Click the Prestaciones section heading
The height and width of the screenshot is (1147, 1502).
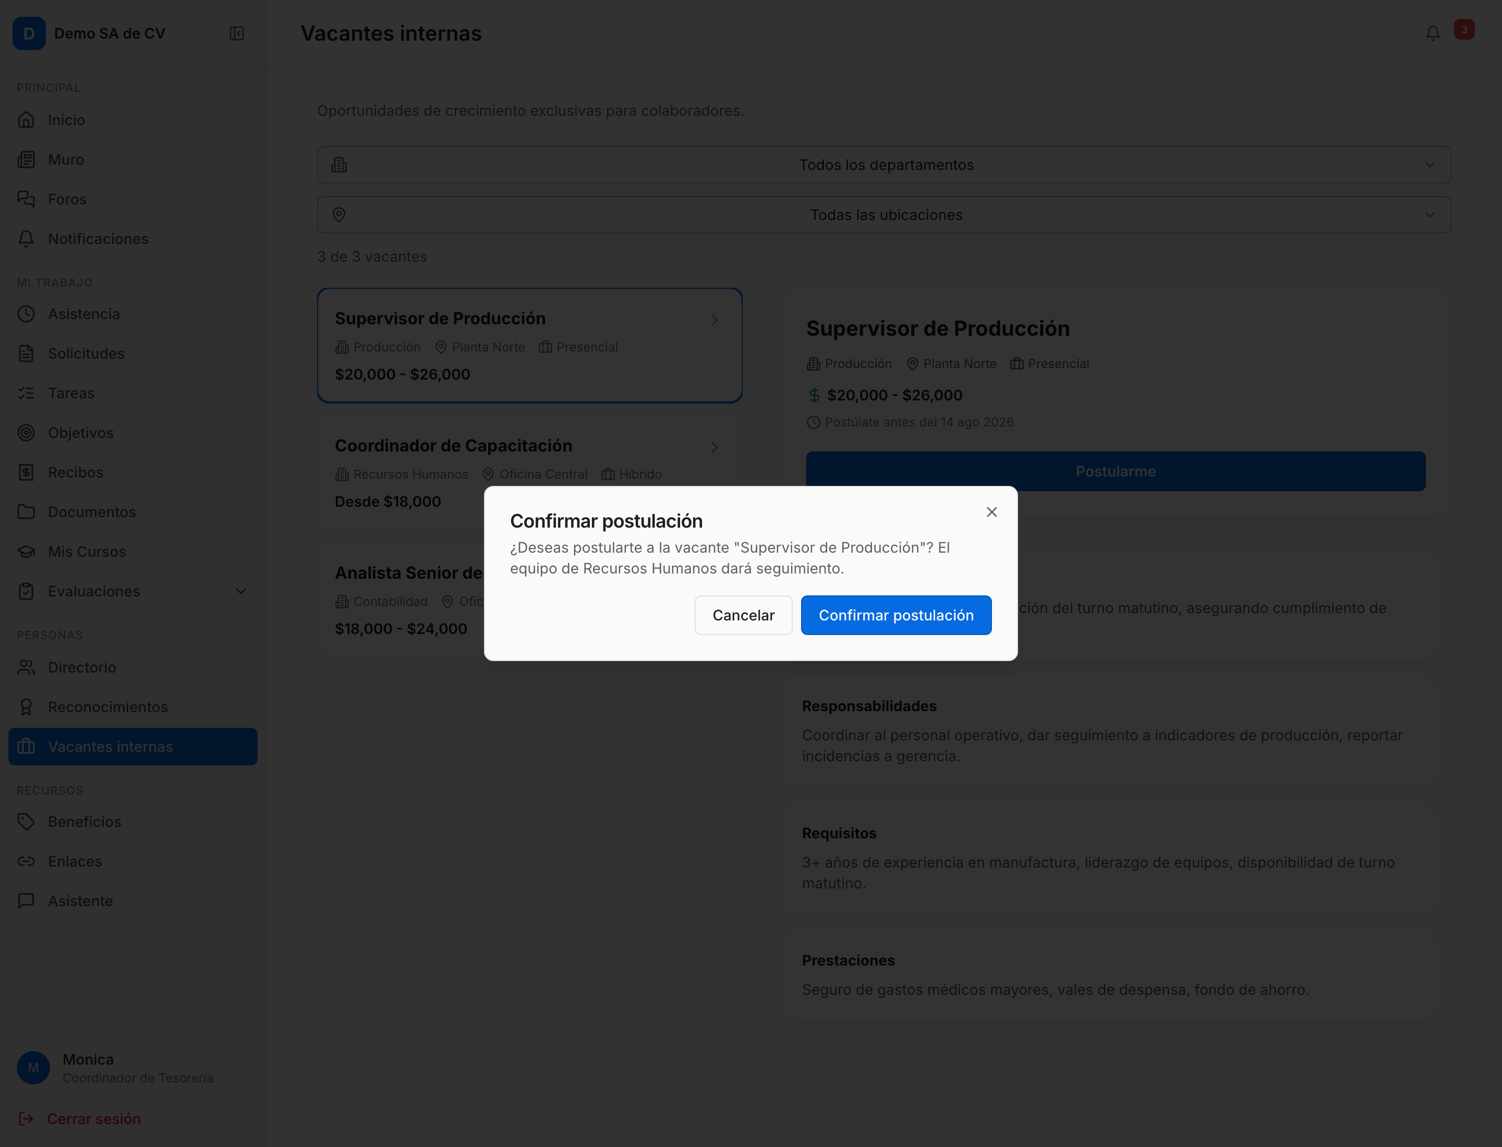(x=849, y=960)
